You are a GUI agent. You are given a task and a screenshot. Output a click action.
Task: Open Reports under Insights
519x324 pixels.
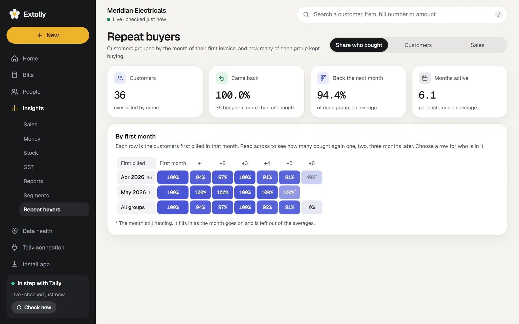coord(54,181)
